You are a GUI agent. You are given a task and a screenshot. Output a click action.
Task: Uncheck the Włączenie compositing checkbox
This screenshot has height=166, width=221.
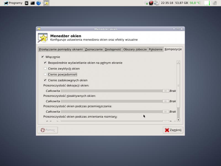[x=43, y=57]
